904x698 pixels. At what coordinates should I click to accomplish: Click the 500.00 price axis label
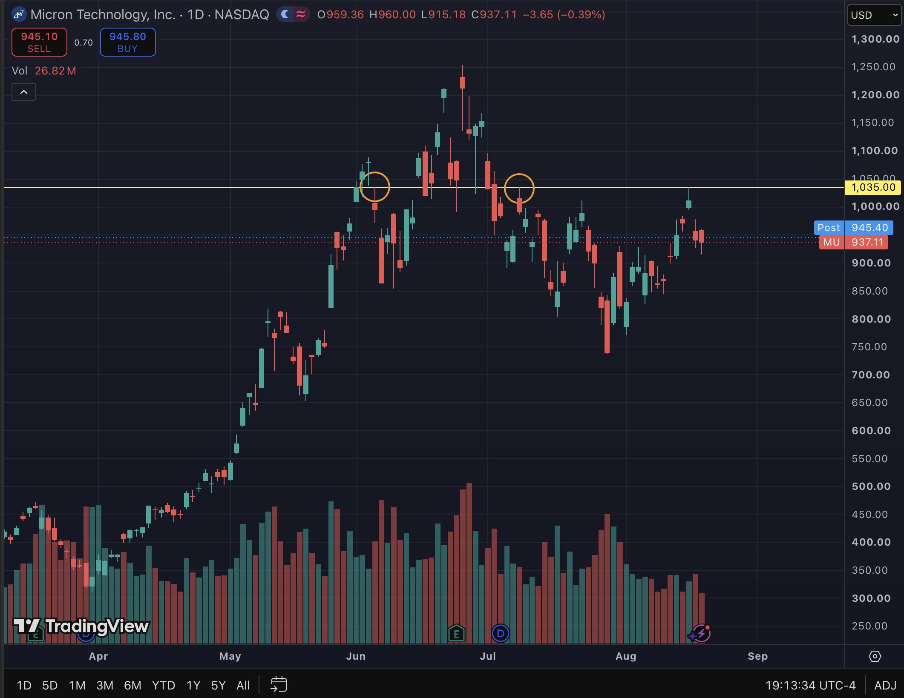coord(871,486)
